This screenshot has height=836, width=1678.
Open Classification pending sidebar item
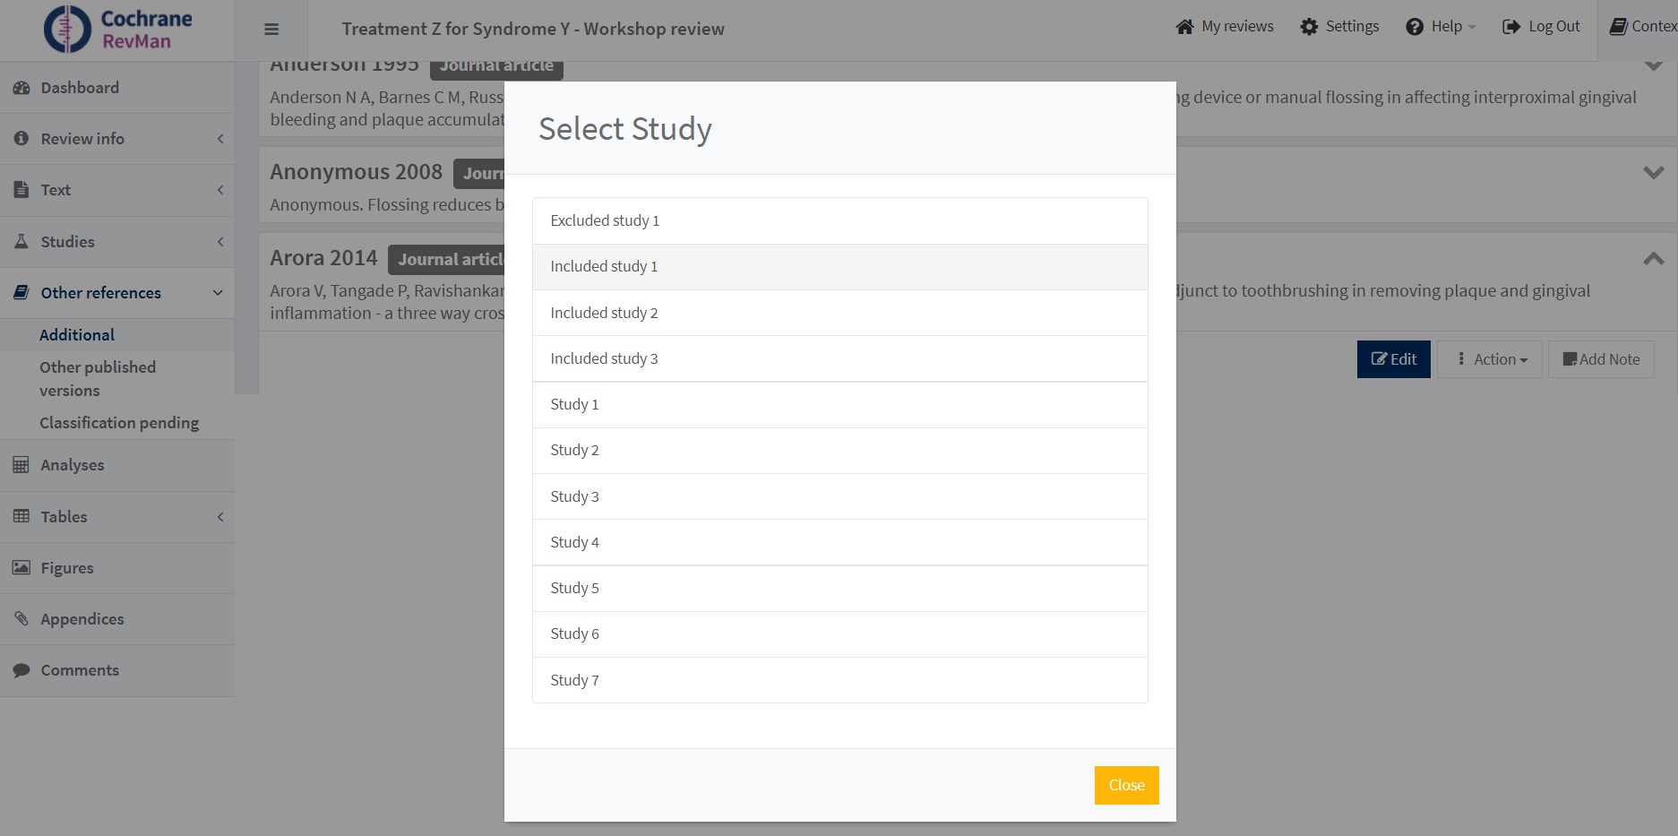pos(119,423)
